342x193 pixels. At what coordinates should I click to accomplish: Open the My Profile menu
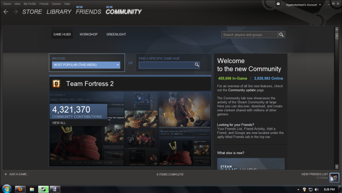30,4
